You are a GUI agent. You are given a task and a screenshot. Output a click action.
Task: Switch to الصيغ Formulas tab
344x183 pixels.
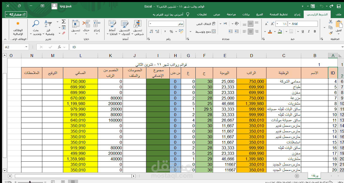[x=259, y=14]
